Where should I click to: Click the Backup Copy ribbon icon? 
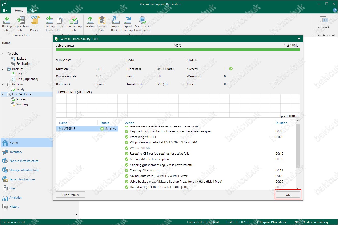[49, 24]
